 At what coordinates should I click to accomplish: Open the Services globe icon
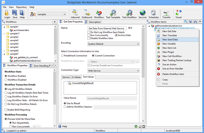point(142,14)
